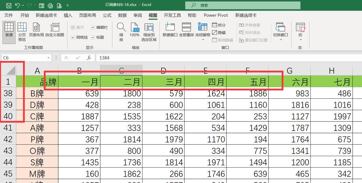This screenshot has height=183, width=362.
Task: Click the 七月 header cell
Action: [x=332, y=82]
